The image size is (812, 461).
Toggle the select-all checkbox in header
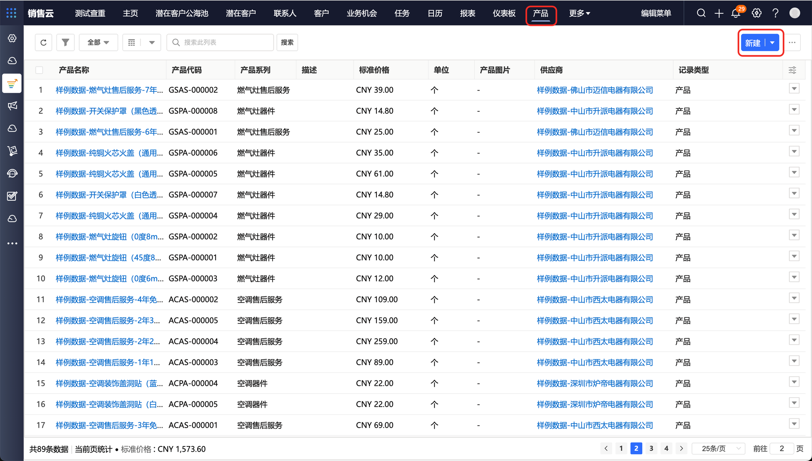click(39, 70)
